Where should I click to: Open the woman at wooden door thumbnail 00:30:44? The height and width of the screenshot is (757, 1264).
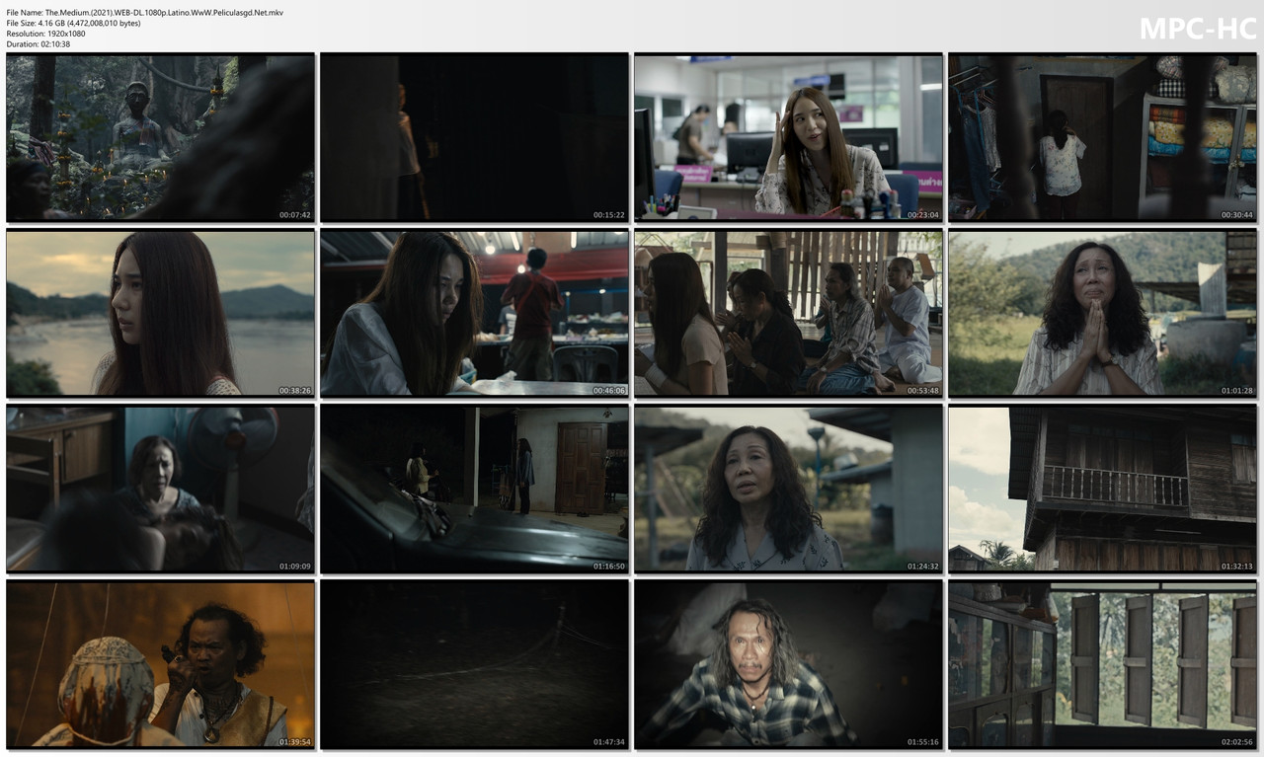point(1102,138)
